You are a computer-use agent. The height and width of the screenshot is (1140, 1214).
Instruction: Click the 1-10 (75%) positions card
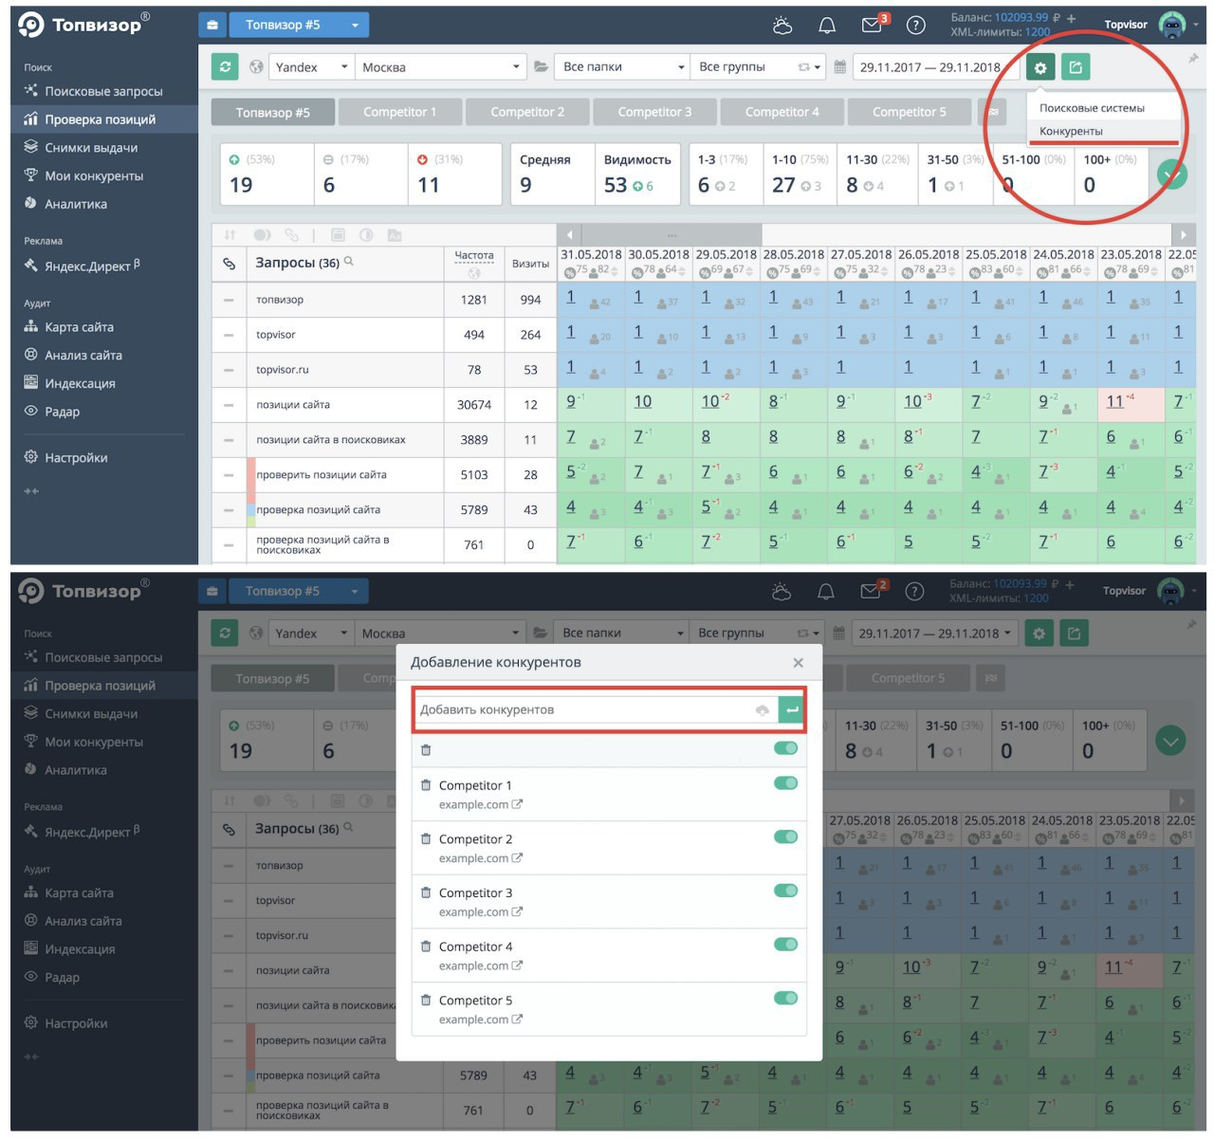(x=800, y=174)
